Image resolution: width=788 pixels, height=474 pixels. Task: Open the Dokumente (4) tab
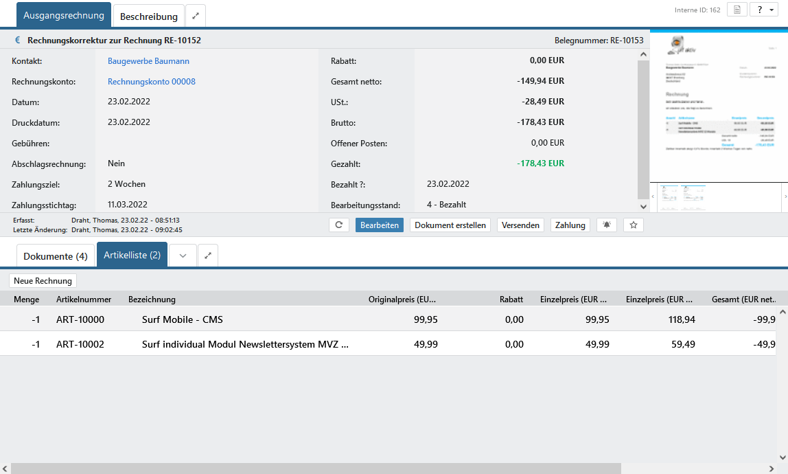pyautogui.click(x=56, y=256)
